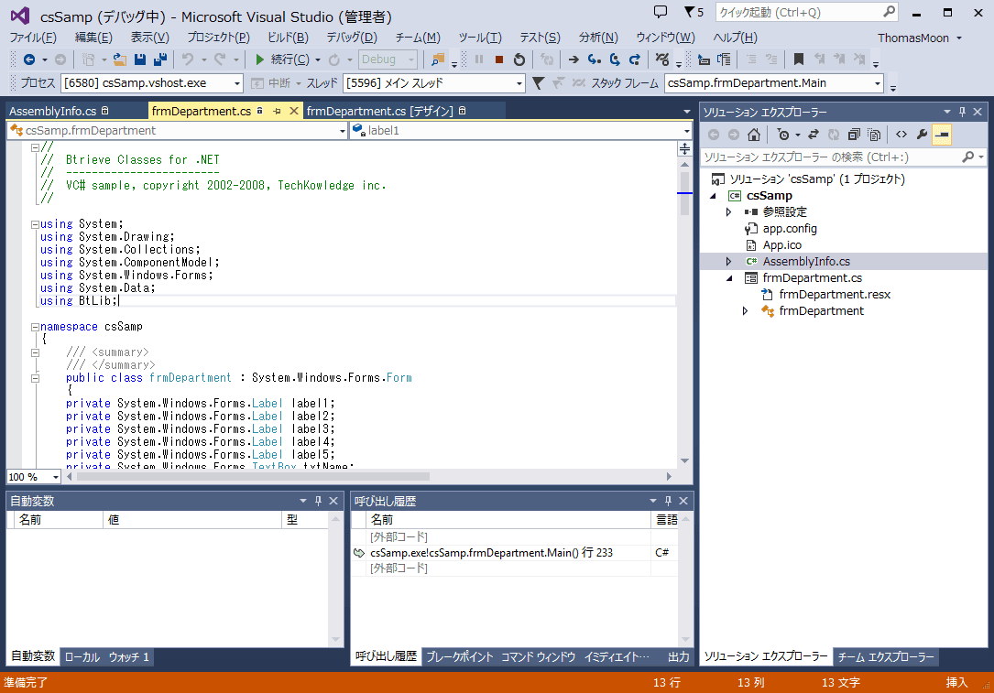
Task: Click the Save All multi-disk icon
Action: click(160, 60)
